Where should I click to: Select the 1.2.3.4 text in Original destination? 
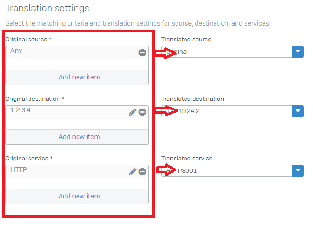tap(22, 110)
